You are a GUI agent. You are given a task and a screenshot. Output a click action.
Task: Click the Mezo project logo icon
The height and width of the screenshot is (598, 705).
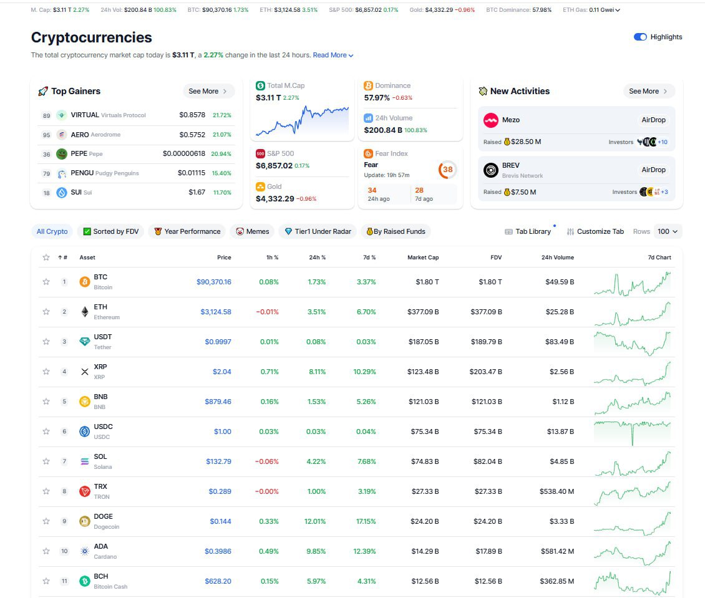[x=491, y=120]
